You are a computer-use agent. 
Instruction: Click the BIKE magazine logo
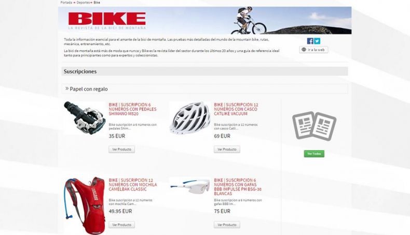click(x=107, y=20)
